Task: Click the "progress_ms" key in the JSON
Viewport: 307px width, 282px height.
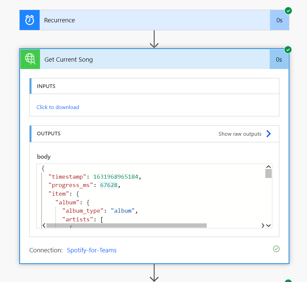Action: point(71,185)
